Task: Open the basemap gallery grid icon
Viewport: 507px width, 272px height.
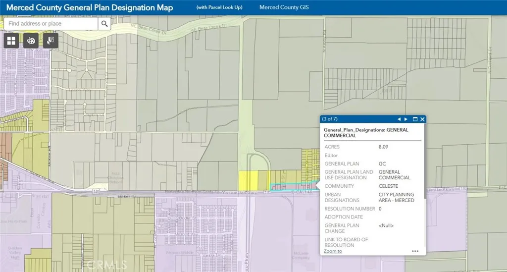Action: click(11, 41)
